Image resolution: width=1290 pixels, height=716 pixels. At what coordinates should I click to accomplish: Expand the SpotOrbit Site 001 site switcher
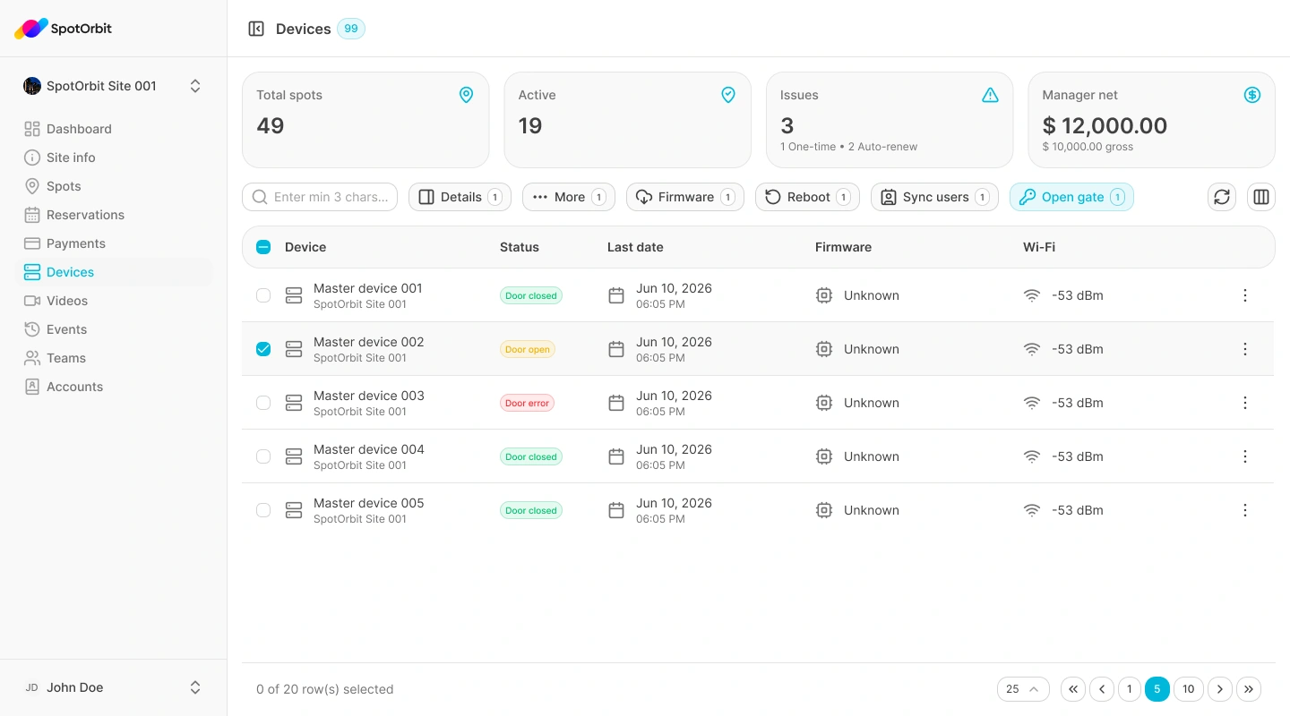113,86
